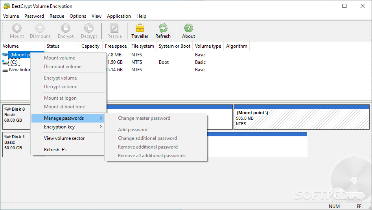The width and height of the screenshot is (372, 210).
Task: Click the Rescue toolbar icon
Action: coord(114,28)
